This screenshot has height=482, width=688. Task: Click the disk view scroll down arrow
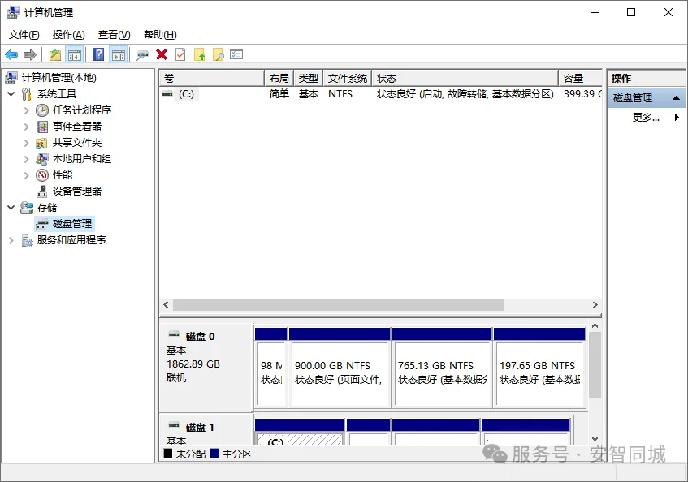click(595, 439)
